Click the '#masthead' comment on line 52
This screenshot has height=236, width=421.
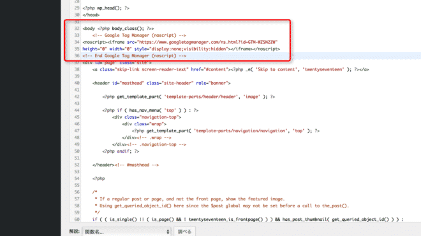137,165
